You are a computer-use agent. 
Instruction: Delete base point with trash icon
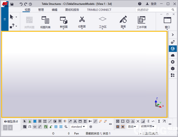(10, 128)
